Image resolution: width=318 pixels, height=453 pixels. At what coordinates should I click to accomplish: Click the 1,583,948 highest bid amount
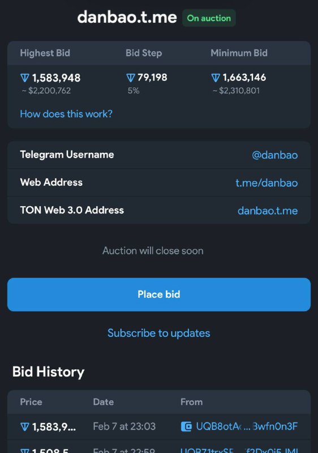pyautogui.click(x=56, y=78)
